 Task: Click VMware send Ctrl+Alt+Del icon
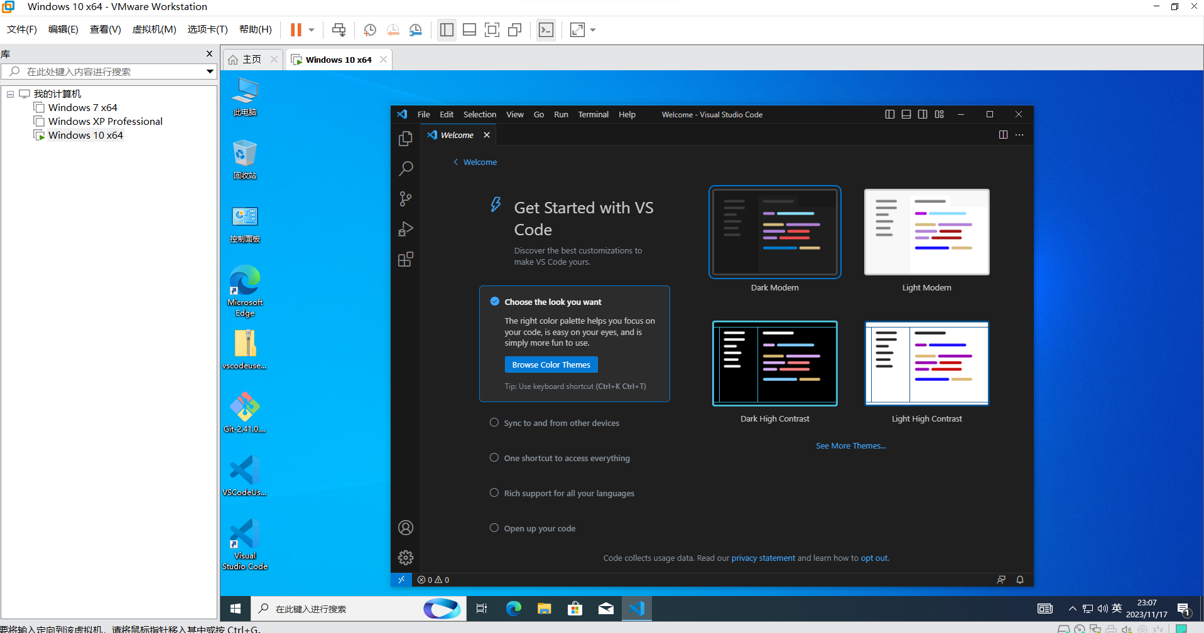click(339, 29)
